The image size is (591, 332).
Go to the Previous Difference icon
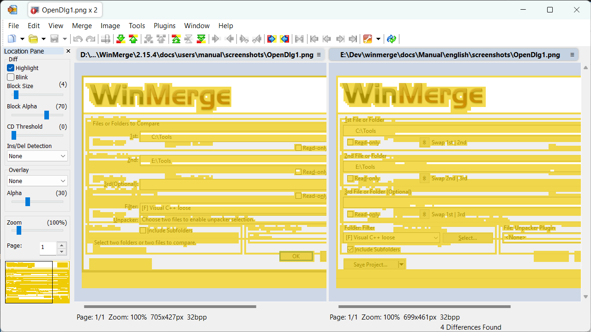(133, 39)
